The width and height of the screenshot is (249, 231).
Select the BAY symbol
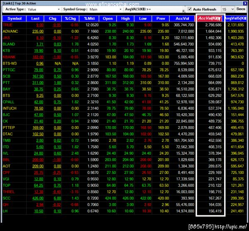(7, 89)
